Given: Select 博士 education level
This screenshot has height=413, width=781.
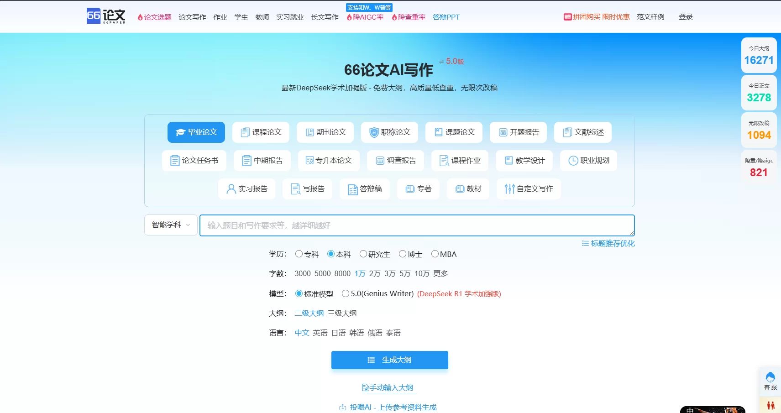Looking at the screenshot, I should tap(410, 254).
